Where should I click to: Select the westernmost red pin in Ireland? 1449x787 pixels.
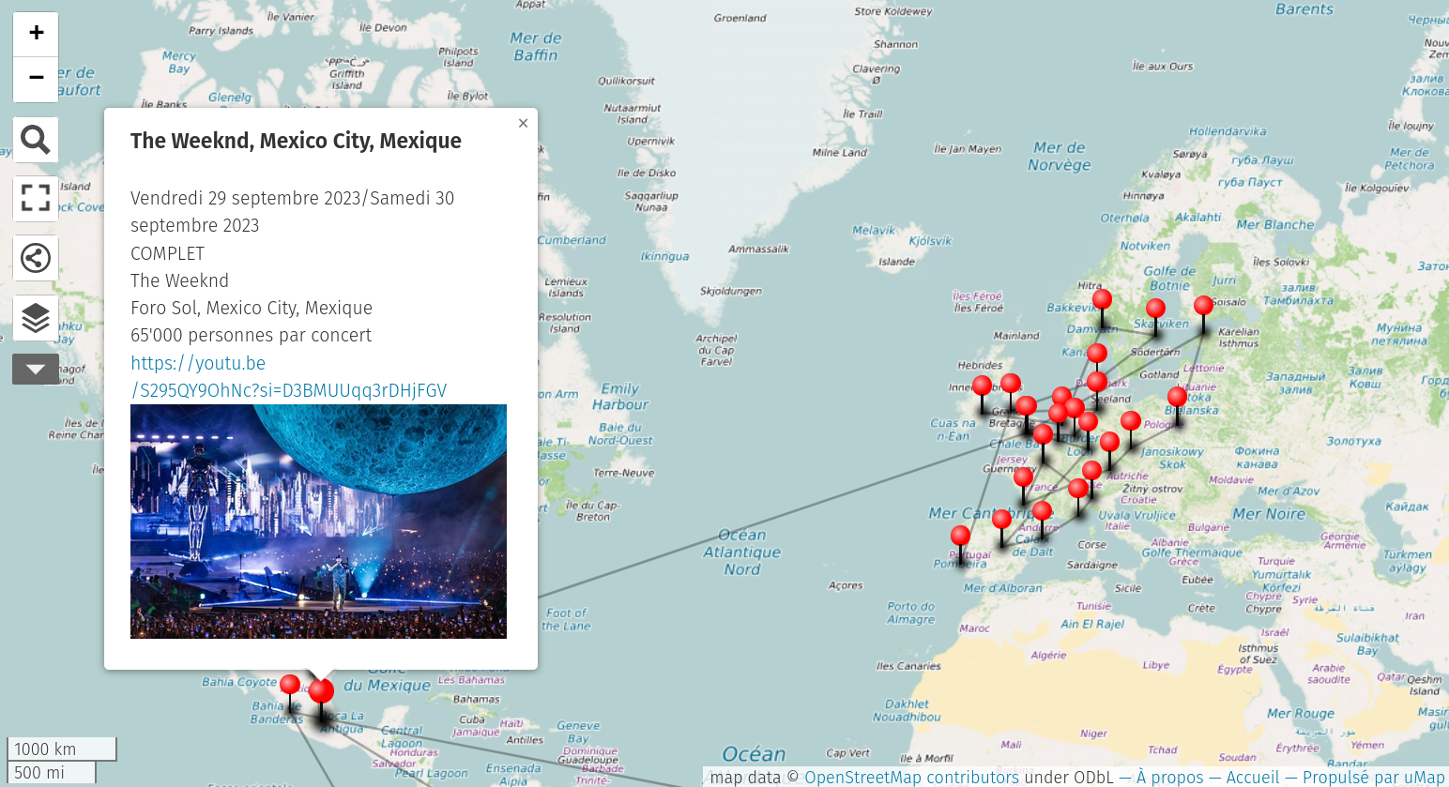click(x=982, y=386)
